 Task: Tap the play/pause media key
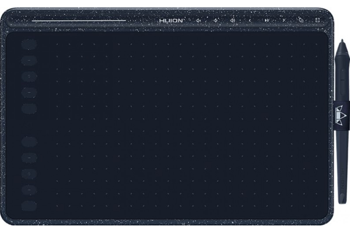point(266,20)
